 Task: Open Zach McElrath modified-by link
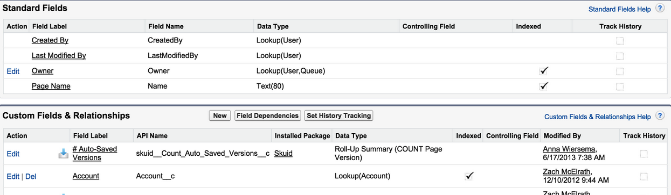point(568,172)
